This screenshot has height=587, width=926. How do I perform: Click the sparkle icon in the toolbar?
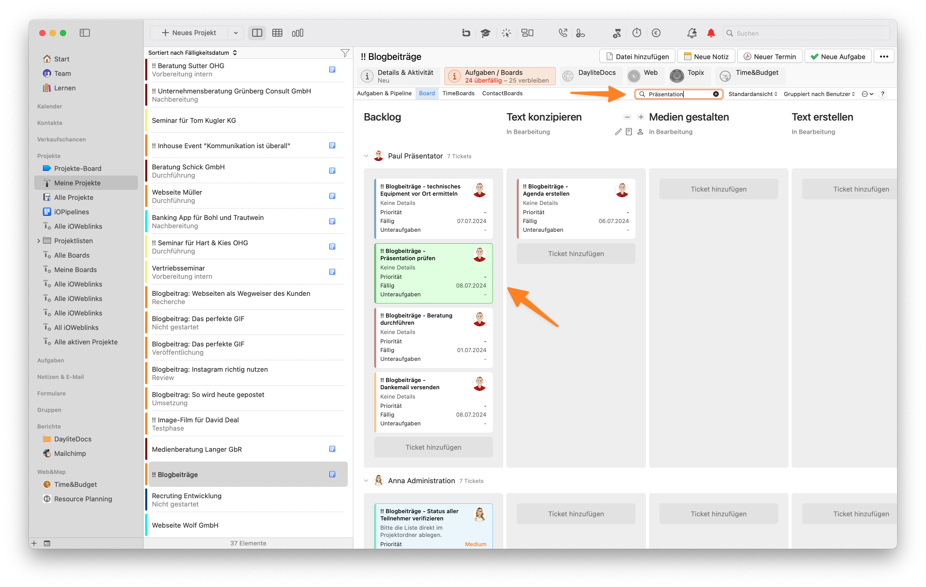tap(506, 33)
